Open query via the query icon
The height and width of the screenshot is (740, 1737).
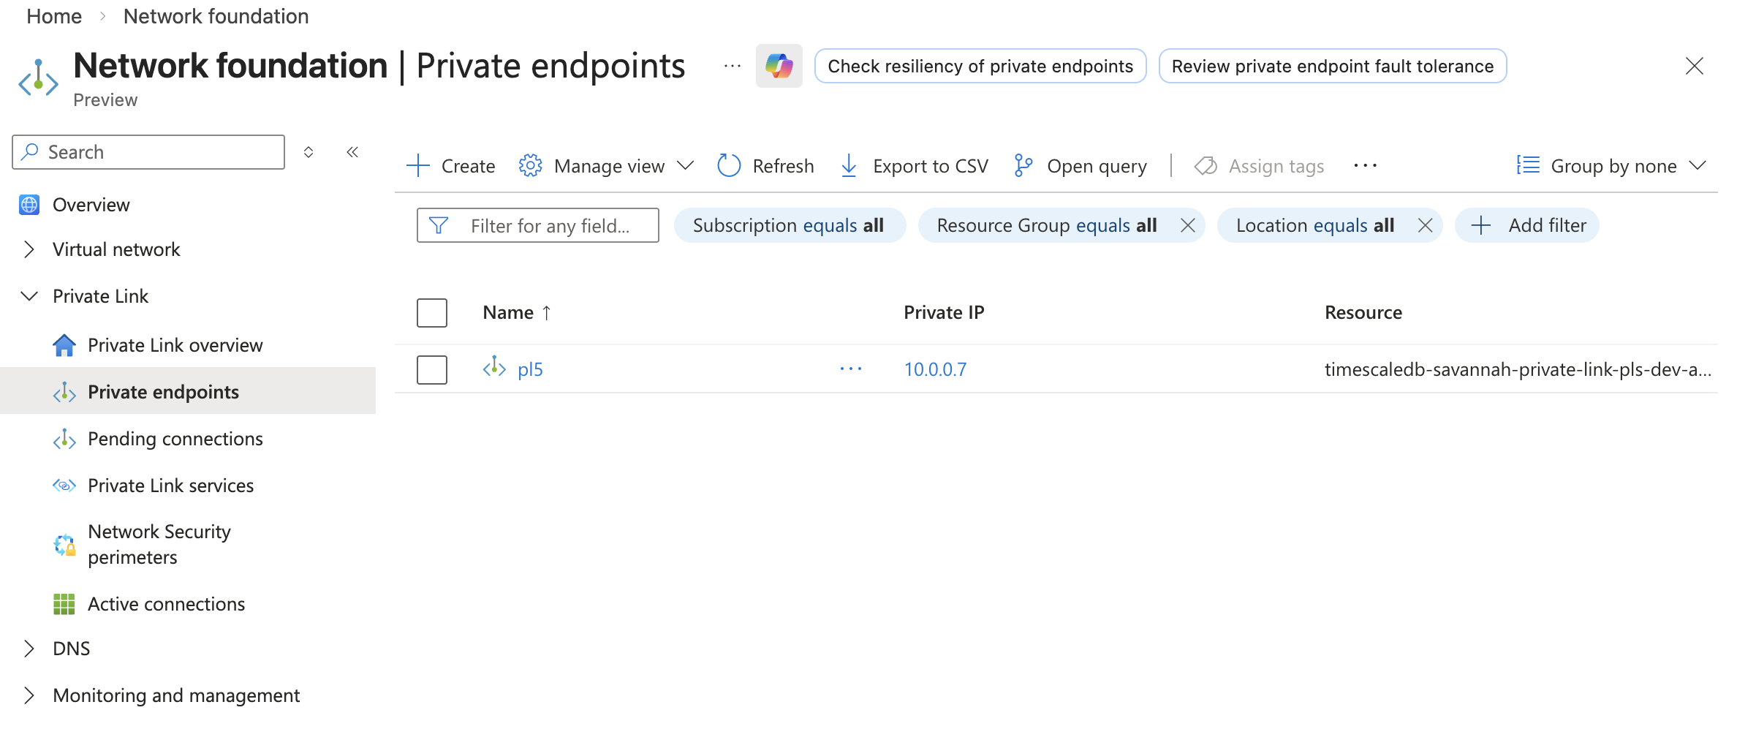point(1021,165)
